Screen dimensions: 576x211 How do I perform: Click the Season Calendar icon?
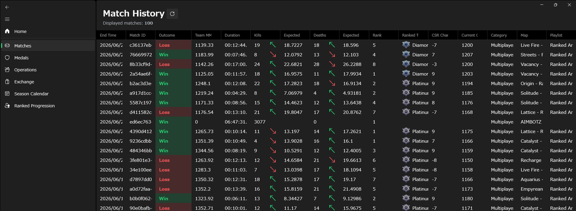click(7, 94)
